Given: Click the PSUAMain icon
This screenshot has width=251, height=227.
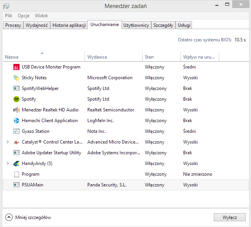Looking at the screenshot, I should tap(16, 185).
